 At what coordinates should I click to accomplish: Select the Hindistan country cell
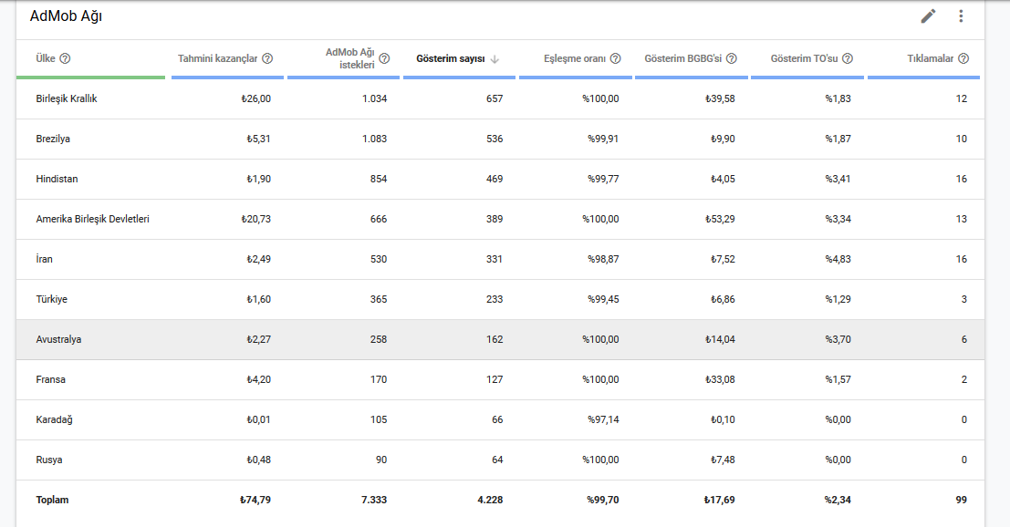[x=57, y=179]
